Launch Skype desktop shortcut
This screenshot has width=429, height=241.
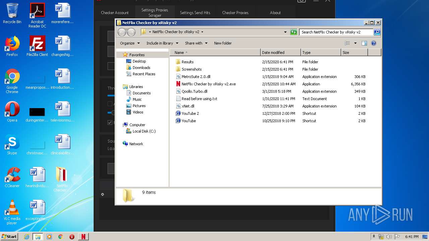pos(12,144)
